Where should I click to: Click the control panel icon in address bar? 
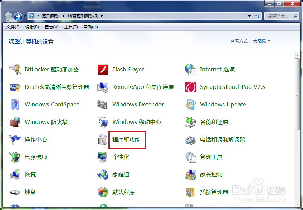pyautogui.click(x=32, y=16)
